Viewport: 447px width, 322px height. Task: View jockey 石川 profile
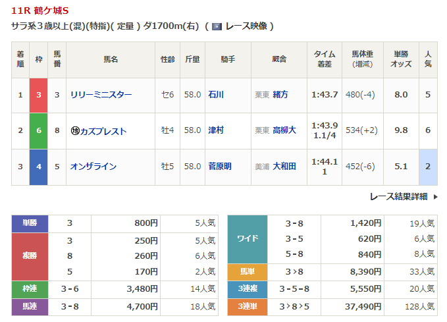[x=216, y=95]
